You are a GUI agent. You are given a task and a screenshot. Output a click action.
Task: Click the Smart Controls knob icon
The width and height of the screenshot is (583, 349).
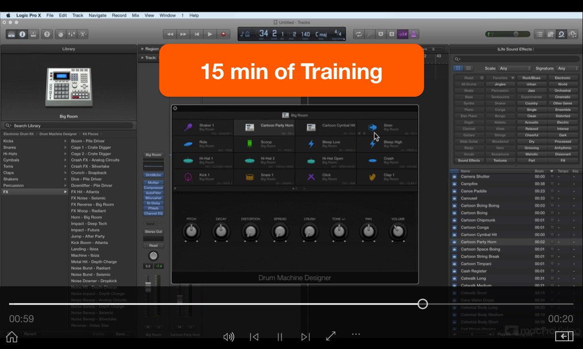click(61, 34)
